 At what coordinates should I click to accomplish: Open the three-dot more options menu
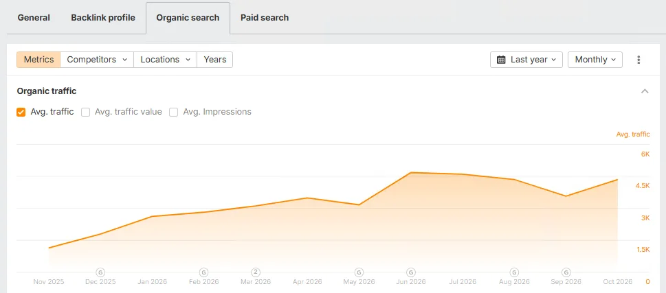tap(639, 60)
